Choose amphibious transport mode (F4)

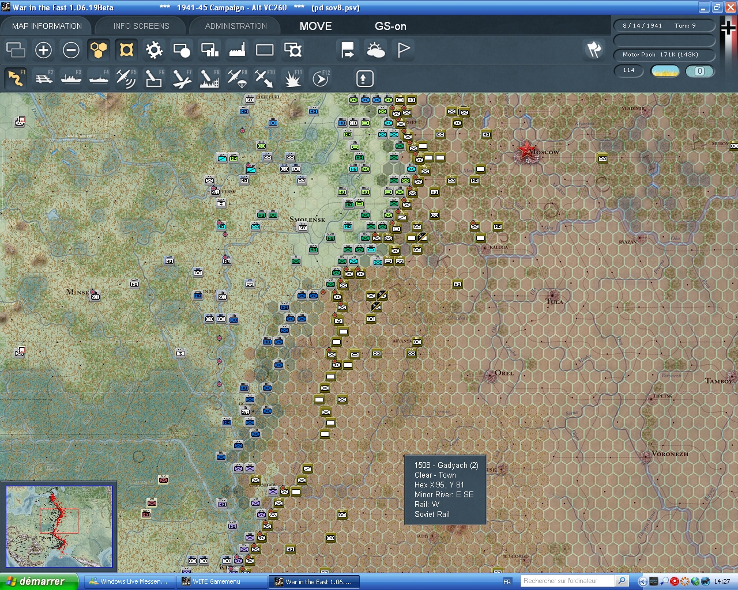coord(99,78)
